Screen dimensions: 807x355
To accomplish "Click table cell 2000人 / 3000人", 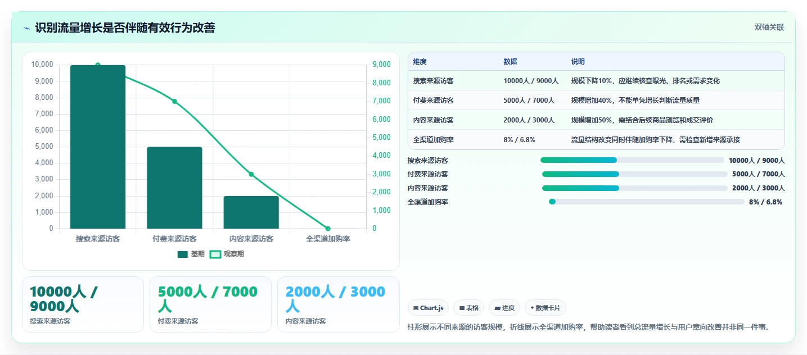I will 529,120.
